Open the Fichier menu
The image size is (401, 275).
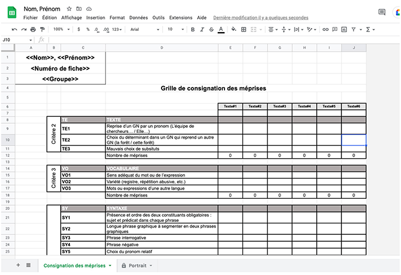tap(30, 18)
